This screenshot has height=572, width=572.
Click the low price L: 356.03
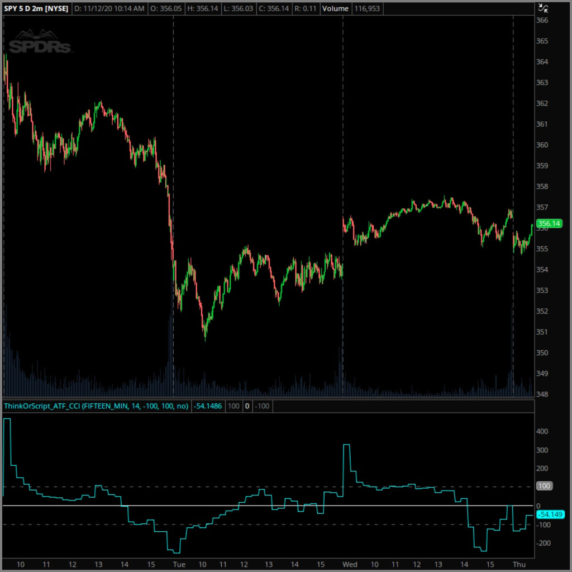[238, 8]
